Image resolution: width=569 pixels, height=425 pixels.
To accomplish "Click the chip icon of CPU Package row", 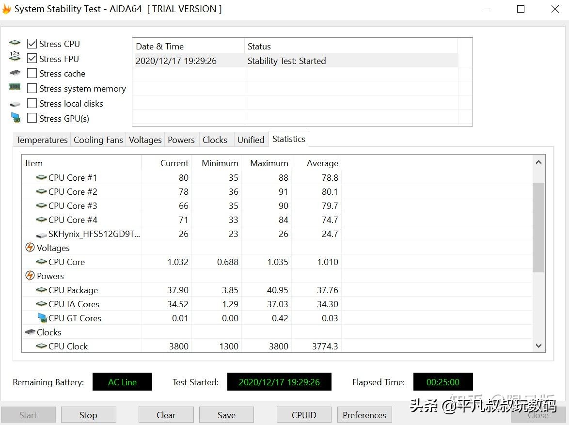I will coord(41,290).
